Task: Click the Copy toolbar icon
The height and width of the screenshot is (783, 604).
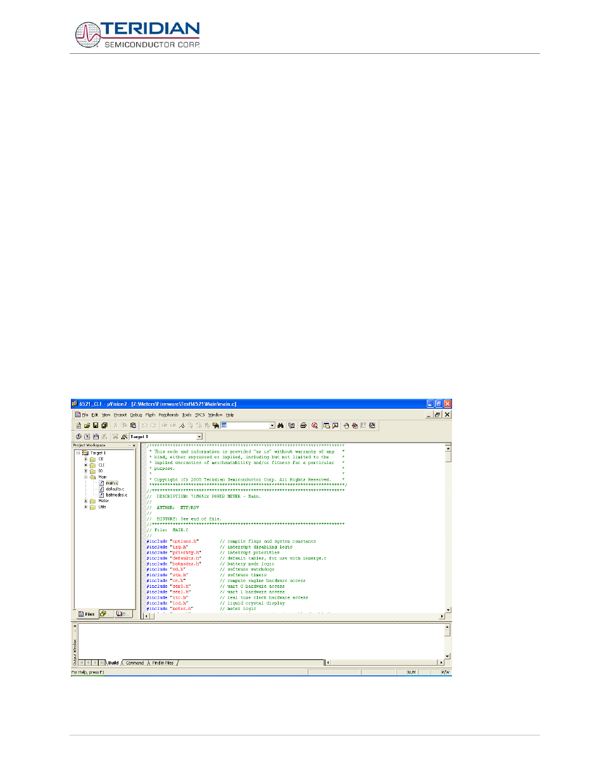Action: point(124,425)
